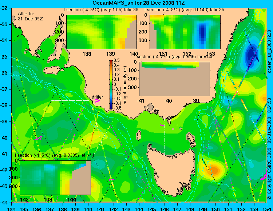The height and width of the screenshot is (211, 273).
Task: Click the magenta drifter arrow beside 'drifter' label
Action: click(x=97, y=100)
